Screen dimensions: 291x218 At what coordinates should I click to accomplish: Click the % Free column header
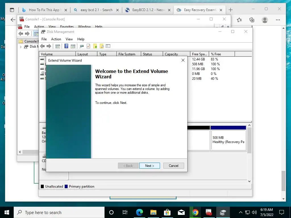coord(222,54)
